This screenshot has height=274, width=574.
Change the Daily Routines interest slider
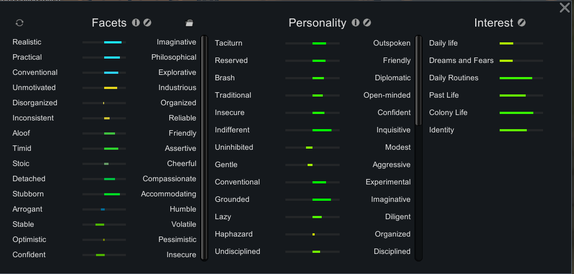point(521,78)
